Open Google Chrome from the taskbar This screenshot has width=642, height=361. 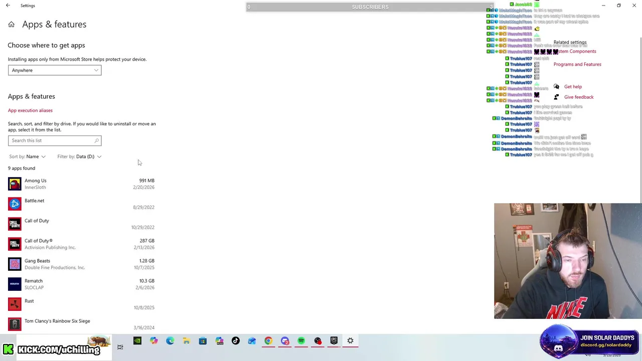point(268,341)
